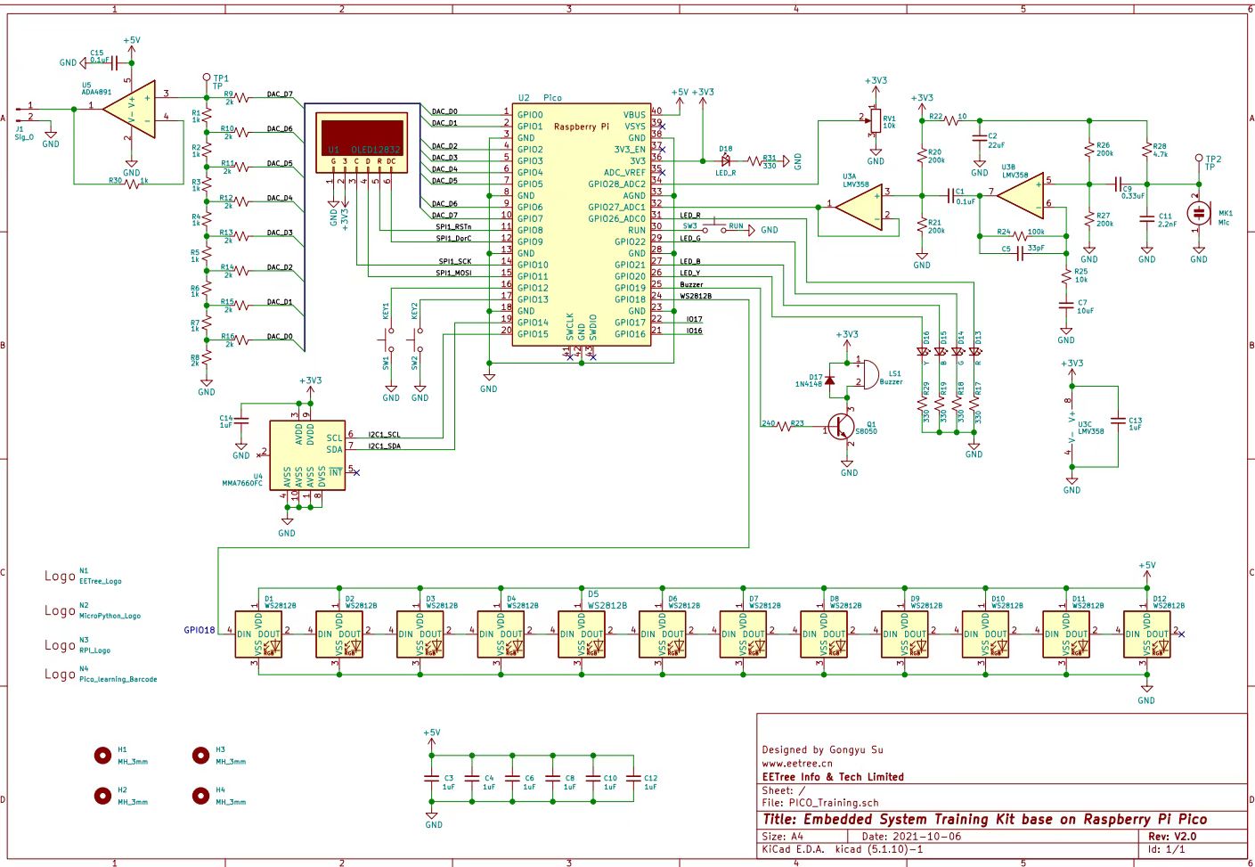
Task: Select the TP2 test point circle
Action: (1199, 159)
